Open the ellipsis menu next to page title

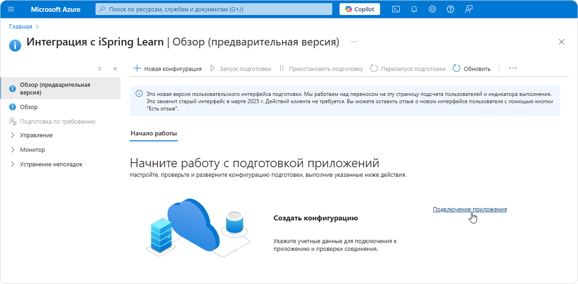coord(354,42)
